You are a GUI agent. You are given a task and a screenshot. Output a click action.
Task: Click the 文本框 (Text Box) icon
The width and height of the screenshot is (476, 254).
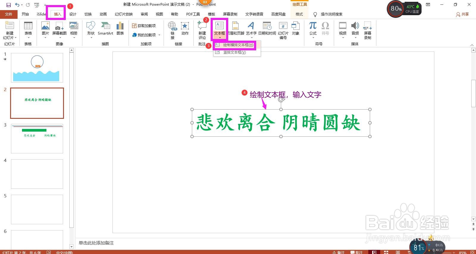(x=220, y=26)
